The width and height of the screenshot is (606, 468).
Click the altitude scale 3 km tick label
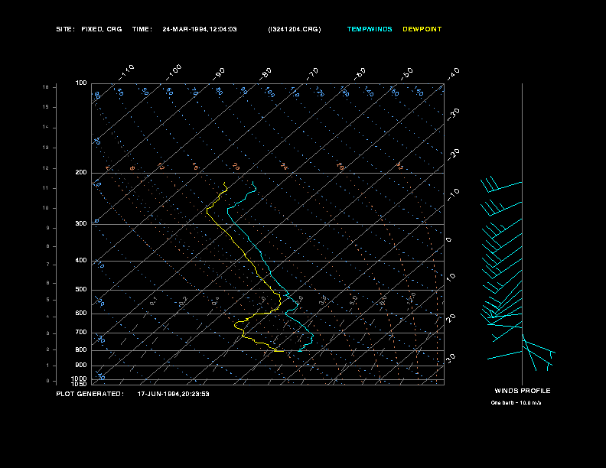tap(48, 333)
